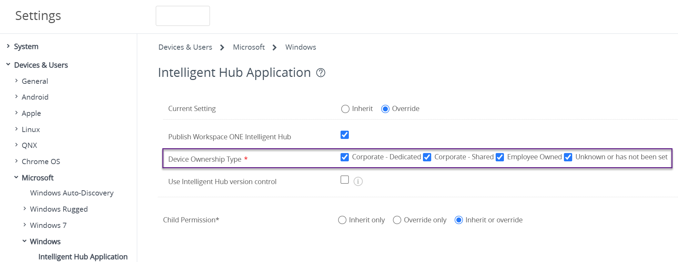Expand the Windows 7 tree node
The width and height of the screenshot is (678, 262).
tap(24, 225)
